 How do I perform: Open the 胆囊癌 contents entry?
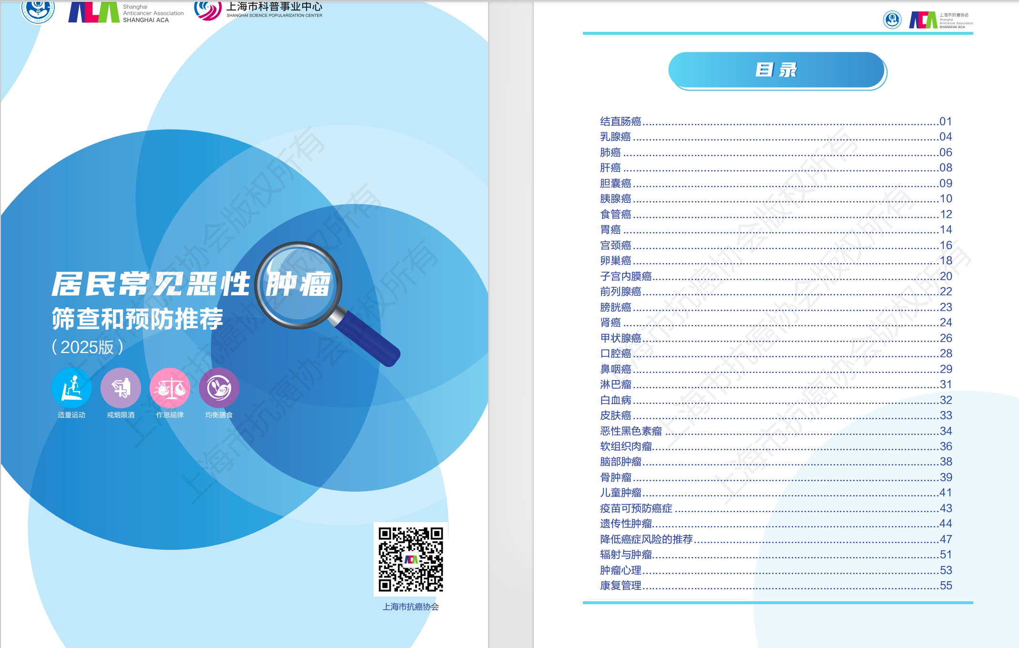(x=776, y=183)
